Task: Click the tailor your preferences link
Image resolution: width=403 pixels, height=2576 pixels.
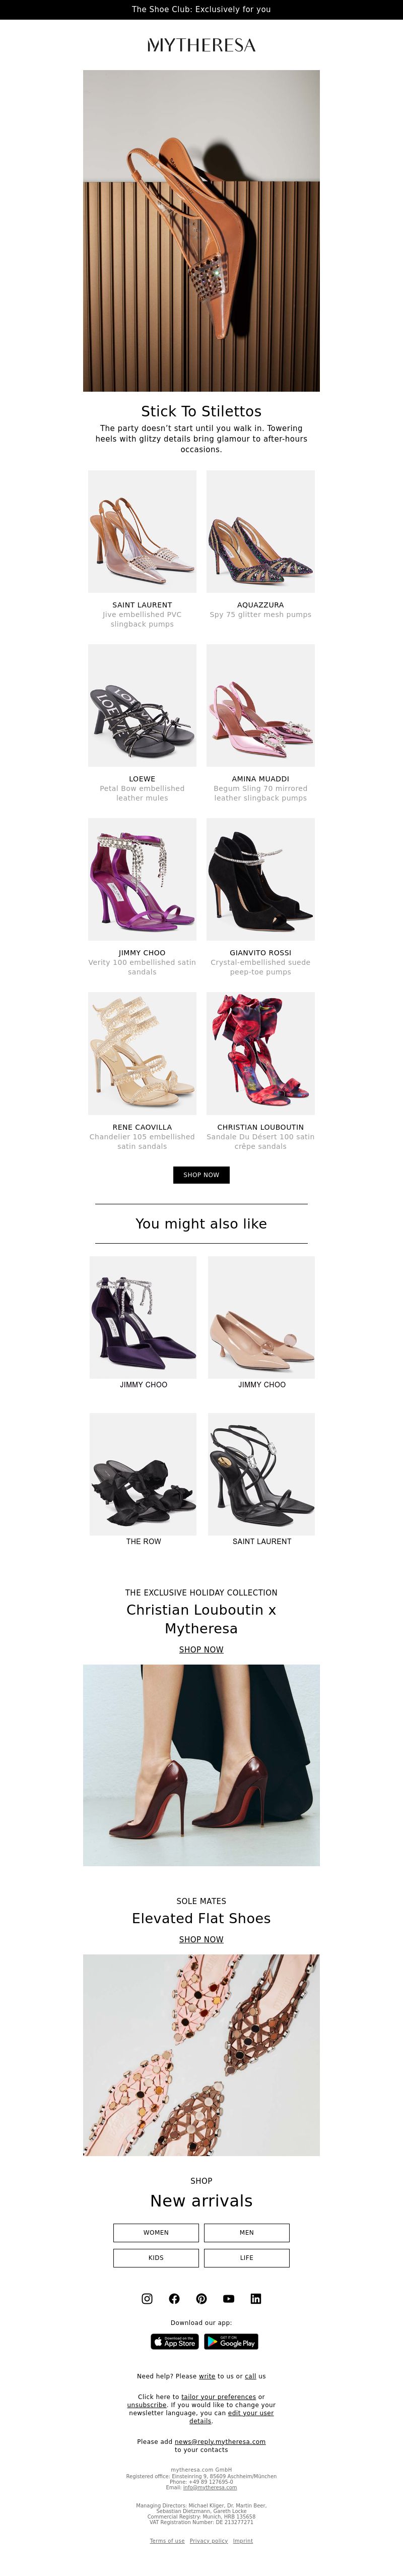Action: pyautogui.click(x=219, y=2397)
